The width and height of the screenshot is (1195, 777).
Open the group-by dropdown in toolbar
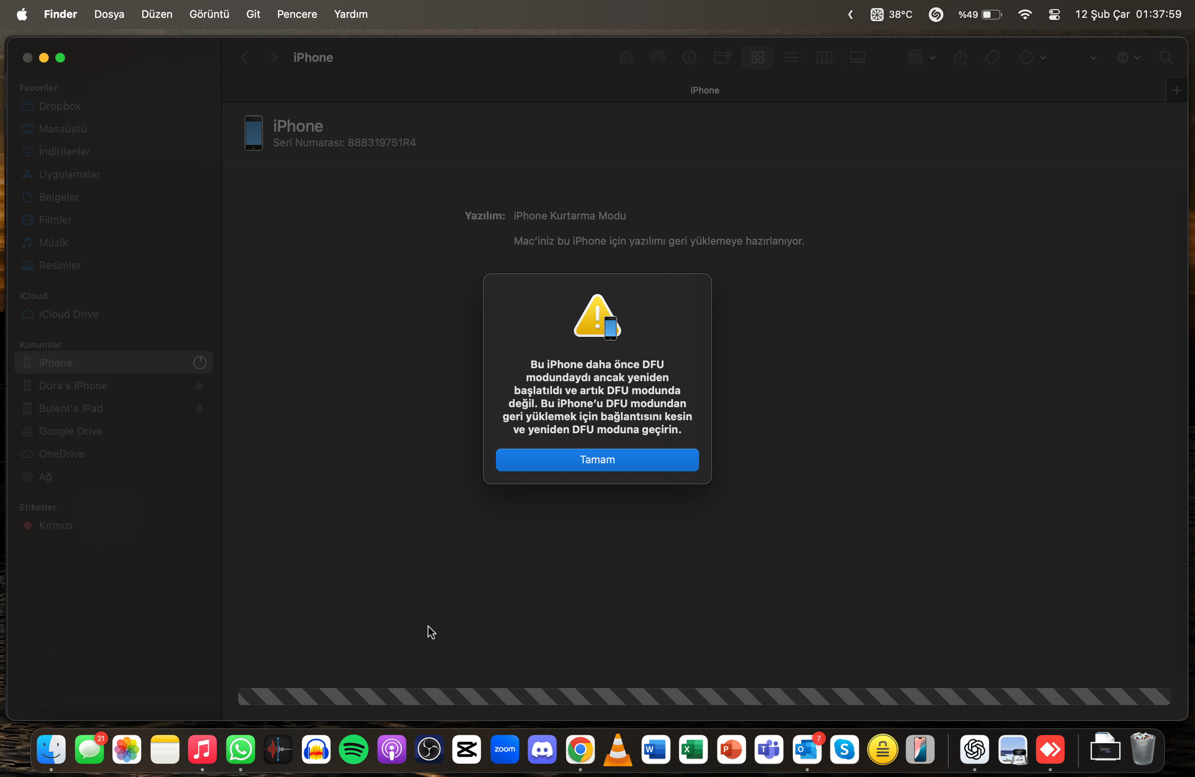point(921,57)
